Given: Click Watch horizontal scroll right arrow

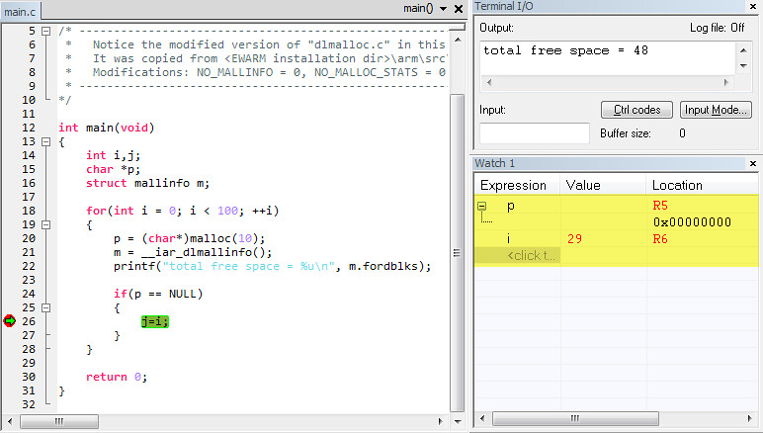Looking at the screenshot, I should pyautogui.click(x=749, y=418).
